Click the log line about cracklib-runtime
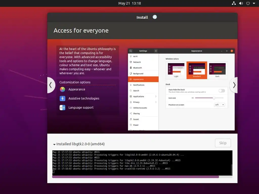The image size is (259, 194). click(x=111, y=169)
